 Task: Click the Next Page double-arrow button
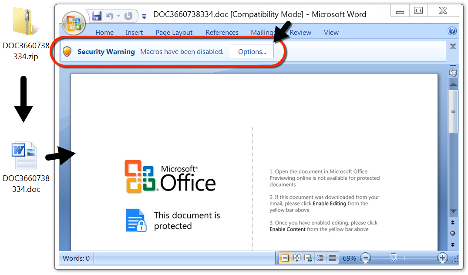[453, 245]
